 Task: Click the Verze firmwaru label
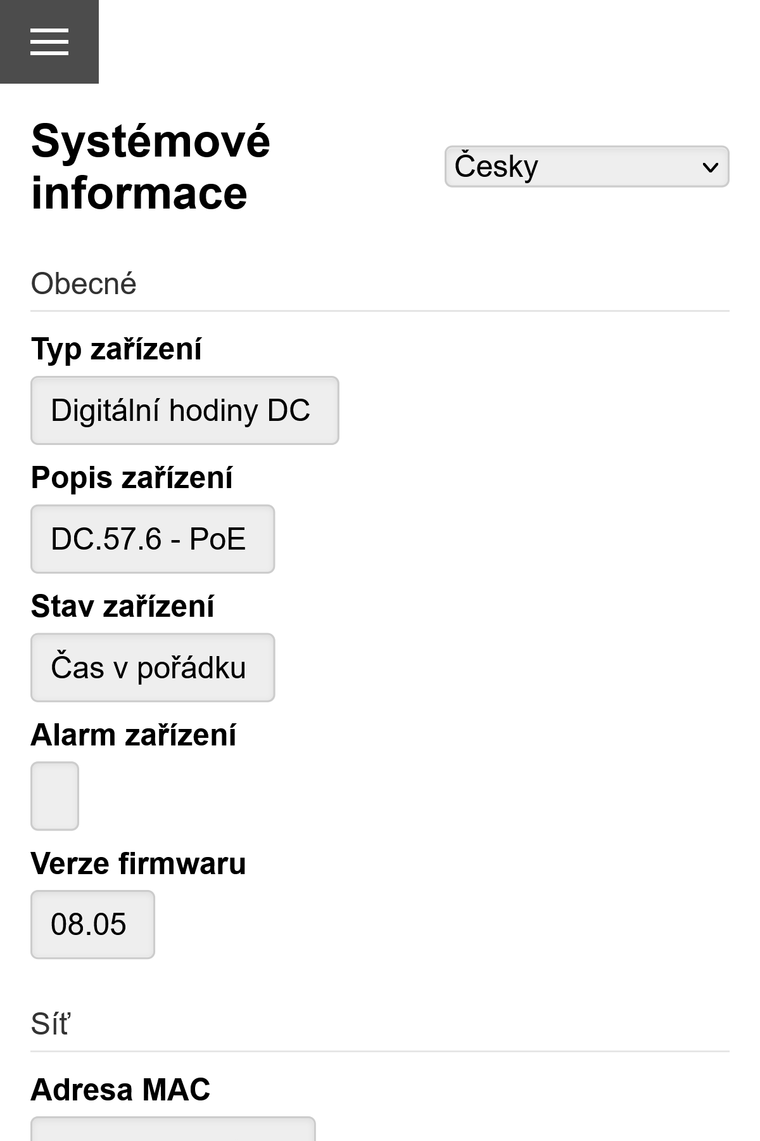coord(138,863)
